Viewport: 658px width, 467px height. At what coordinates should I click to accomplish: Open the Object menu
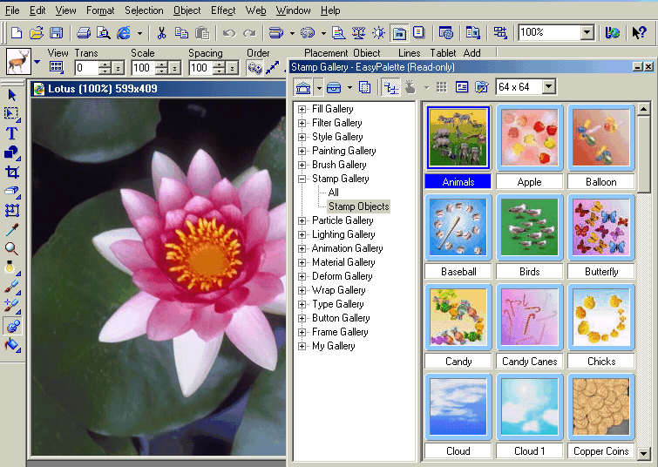(187, 10)
